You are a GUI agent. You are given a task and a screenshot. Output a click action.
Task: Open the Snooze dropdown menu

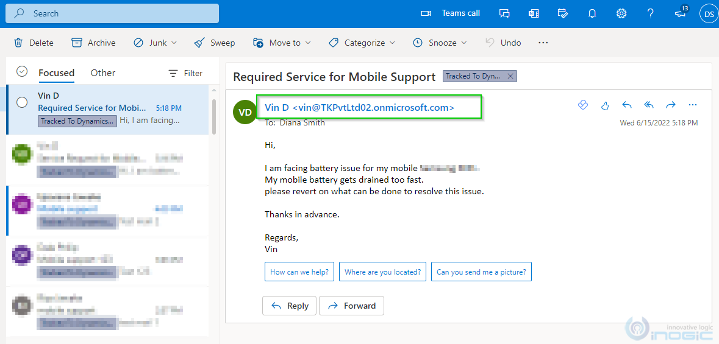point(464,43)
